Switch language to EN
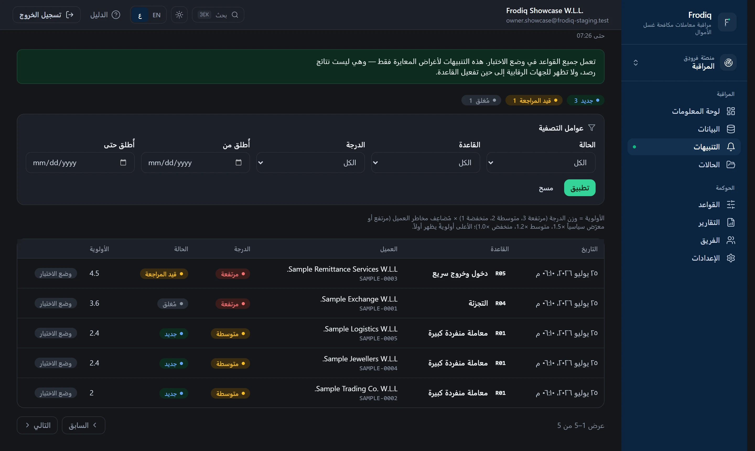 [157, 15]
